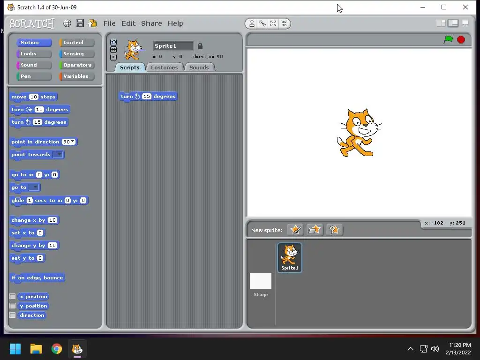Select the Shrink sprite tool
480x360 pixels.
pyautogui.click(x=284, y=23)
